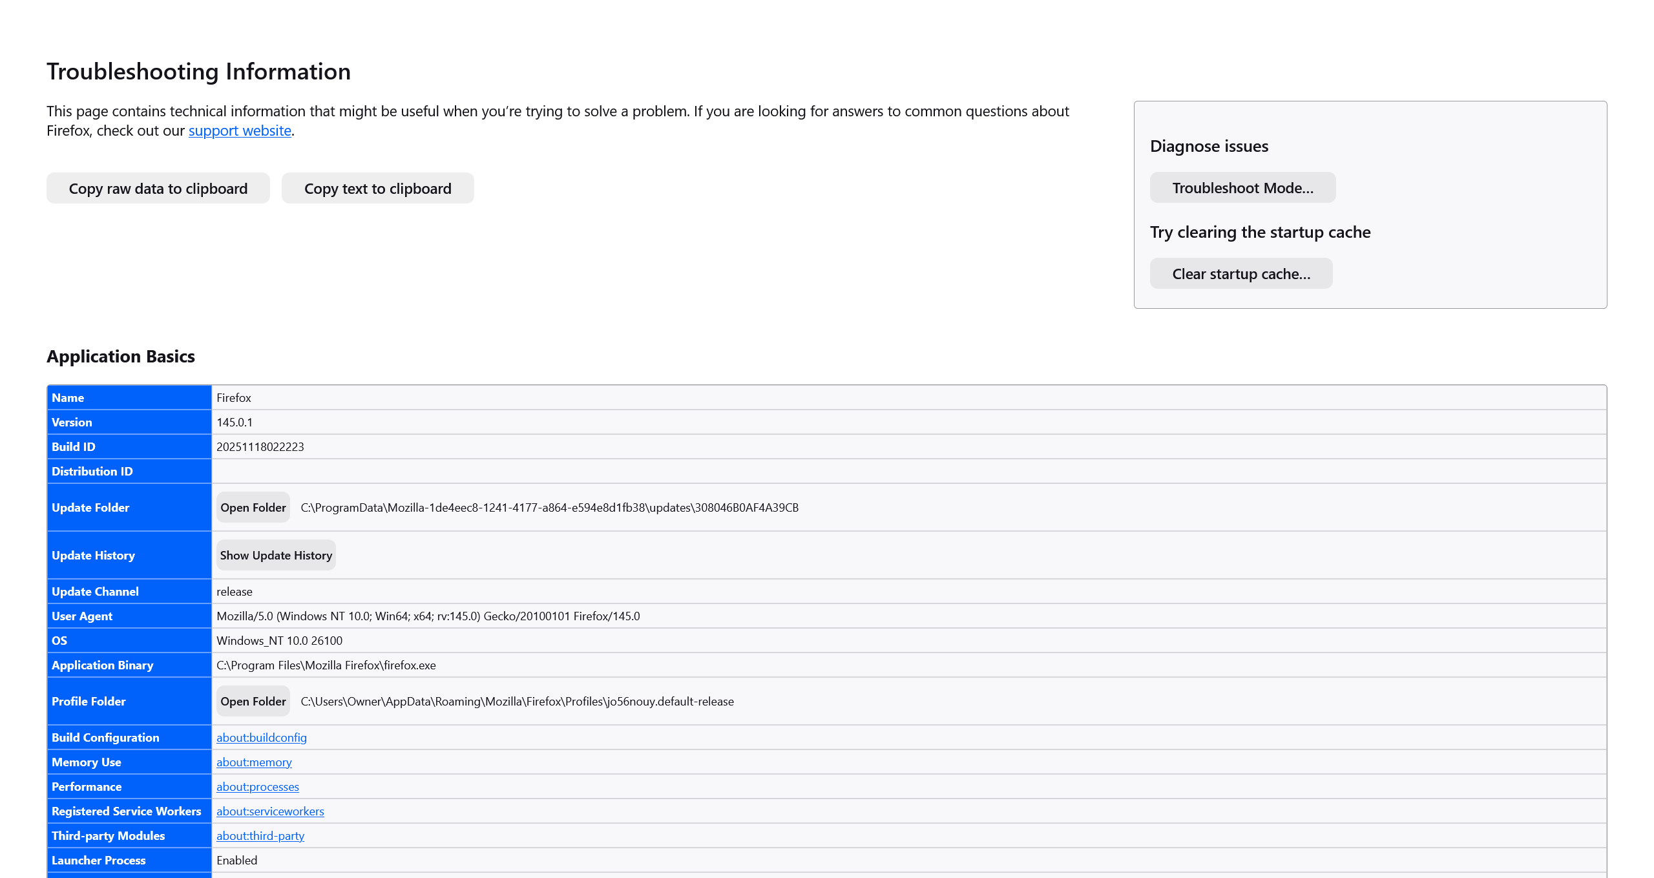Viewport: 1654px width, 878px height.
Task: Visit the about:processes link
Action: [257, 787]
